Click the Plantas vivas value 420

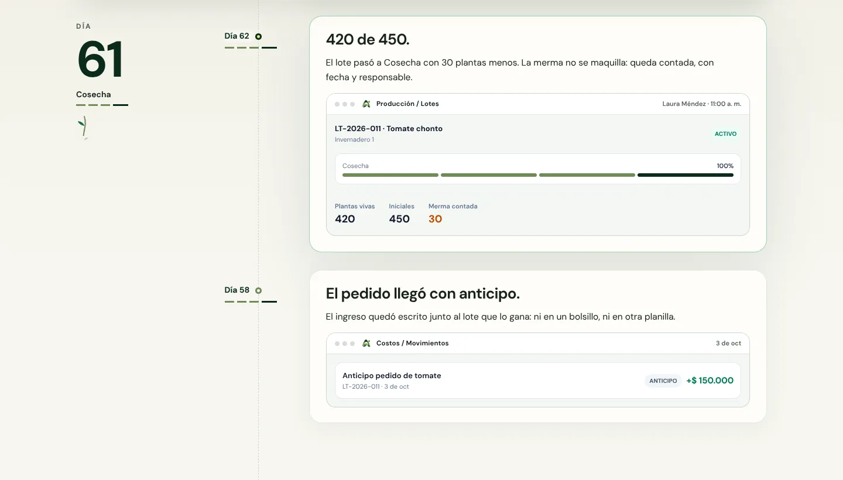click(345, 219)
